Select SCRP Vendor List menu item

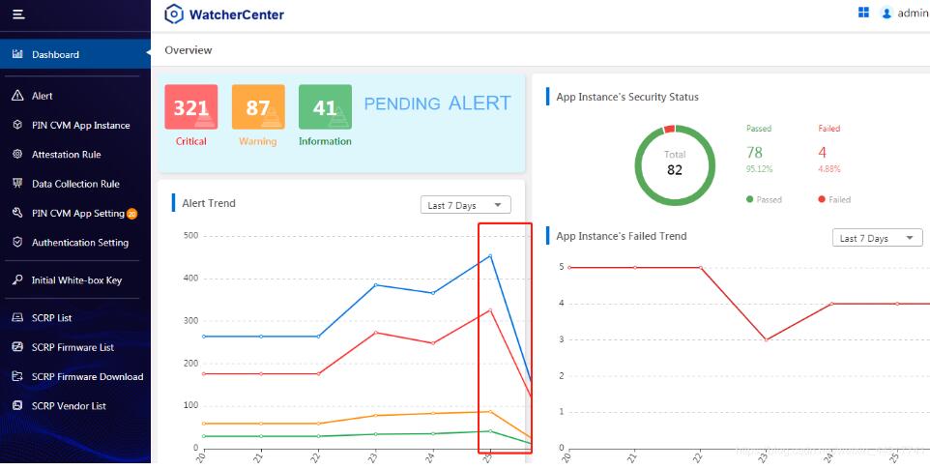(75, 406)
